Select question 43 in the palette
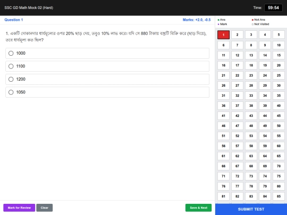The height and width of the screenshot is (215, 287). (251, 116)
